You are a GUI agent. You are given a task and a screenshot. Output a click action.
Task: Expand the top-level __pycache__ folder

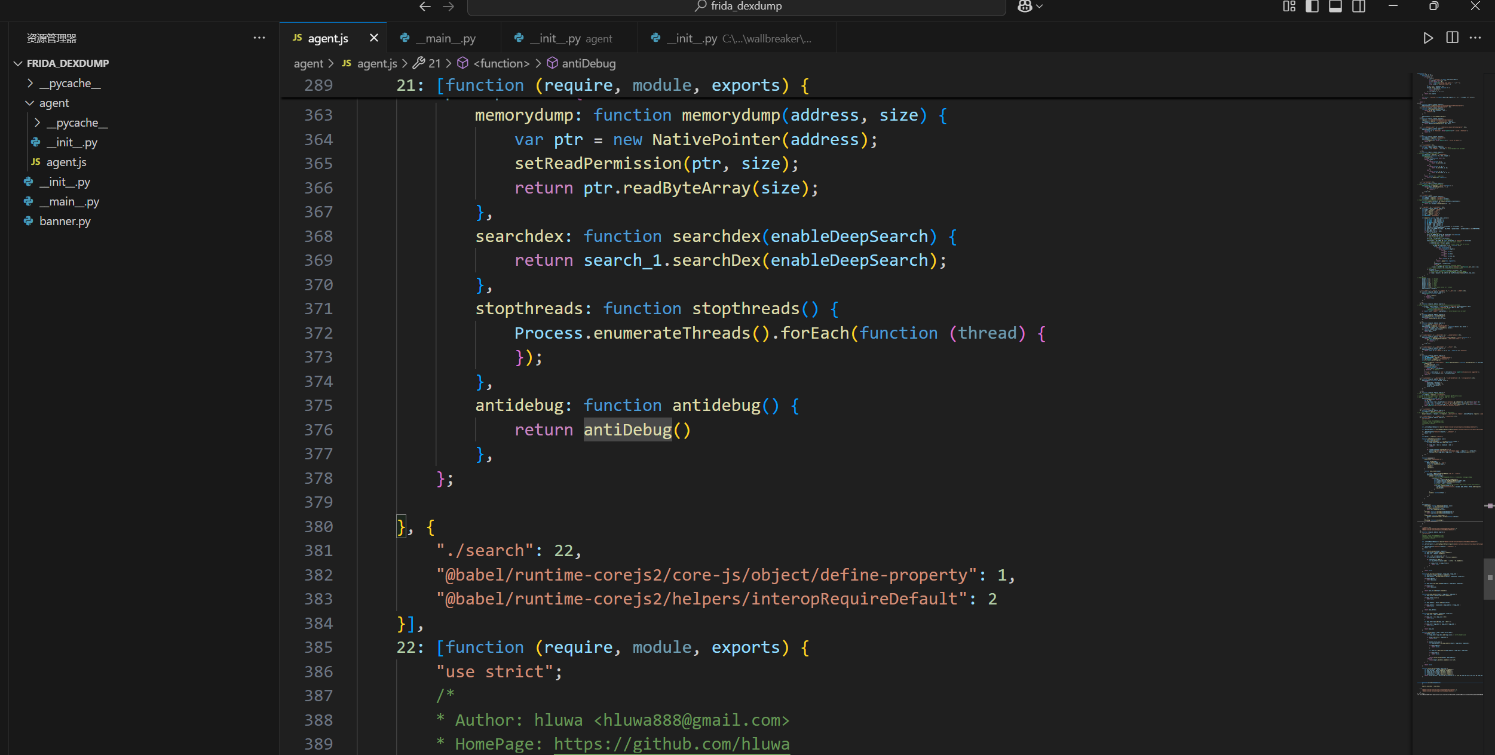[x=69, y=84]
